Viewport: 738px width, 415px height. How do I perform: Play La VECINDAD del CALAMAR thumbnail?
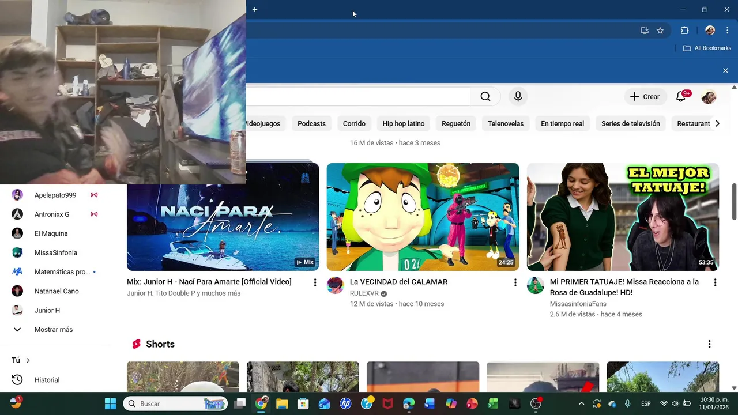click(423, 217)
